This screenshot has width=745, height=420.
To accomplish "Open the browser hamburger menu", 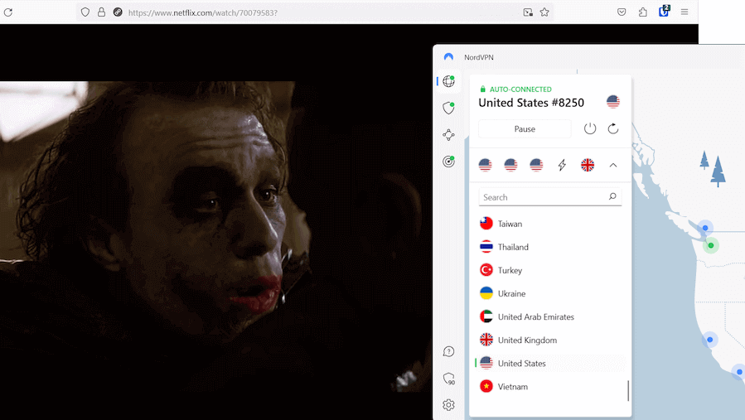I will [x=685, y=12].
